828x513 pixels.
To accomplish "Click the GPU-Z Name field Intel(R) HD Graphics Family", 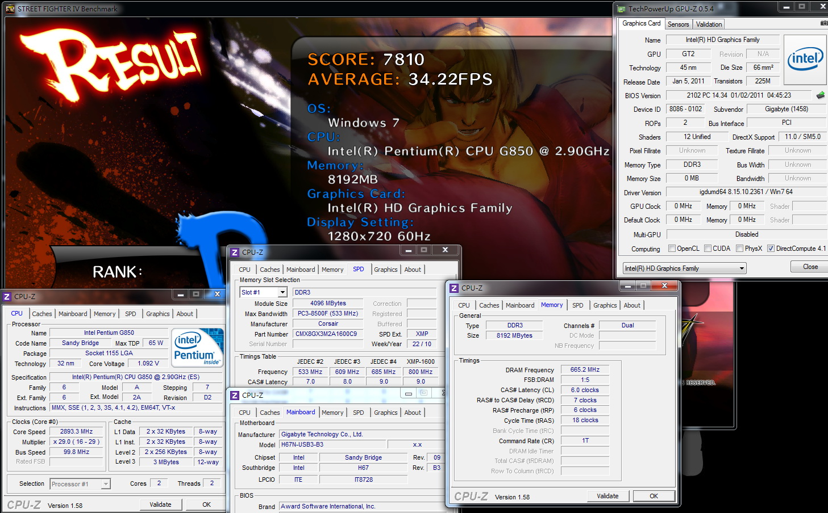I will [x=722, y=40].
